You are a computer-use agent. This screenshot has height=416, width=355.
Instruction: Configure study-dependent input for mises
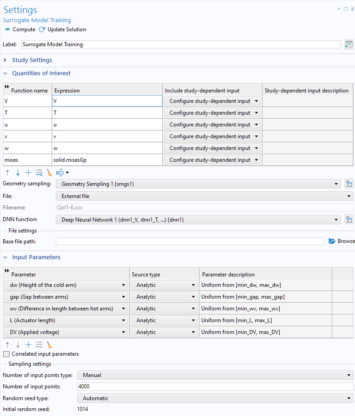(212, 160)
